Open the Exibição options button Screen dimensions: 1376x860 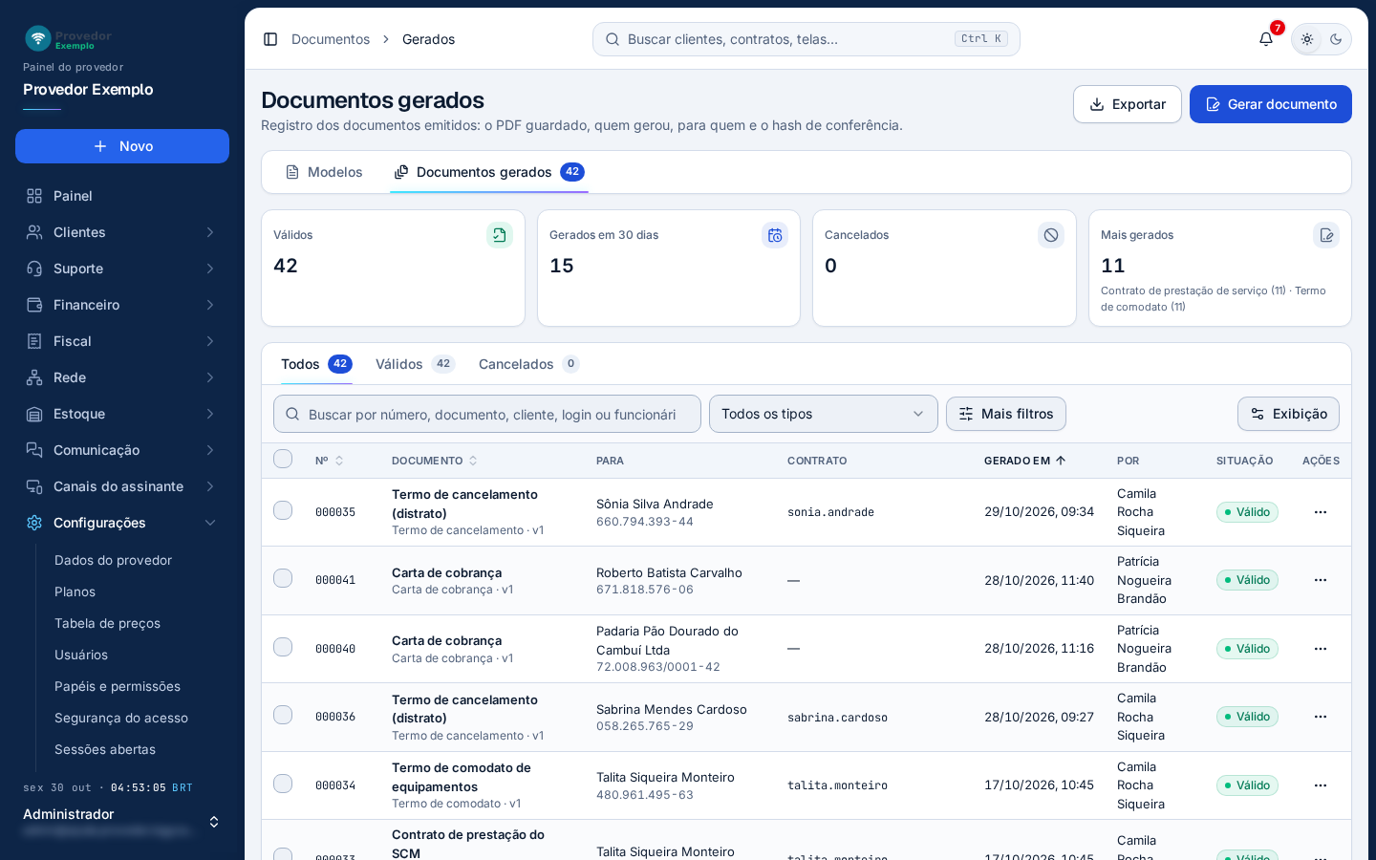click(x=1288, y=414)
